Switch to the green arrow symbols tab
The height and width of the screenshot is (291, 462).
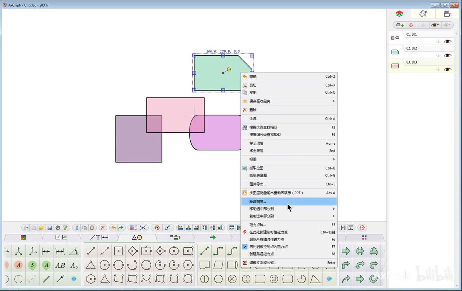213,237
